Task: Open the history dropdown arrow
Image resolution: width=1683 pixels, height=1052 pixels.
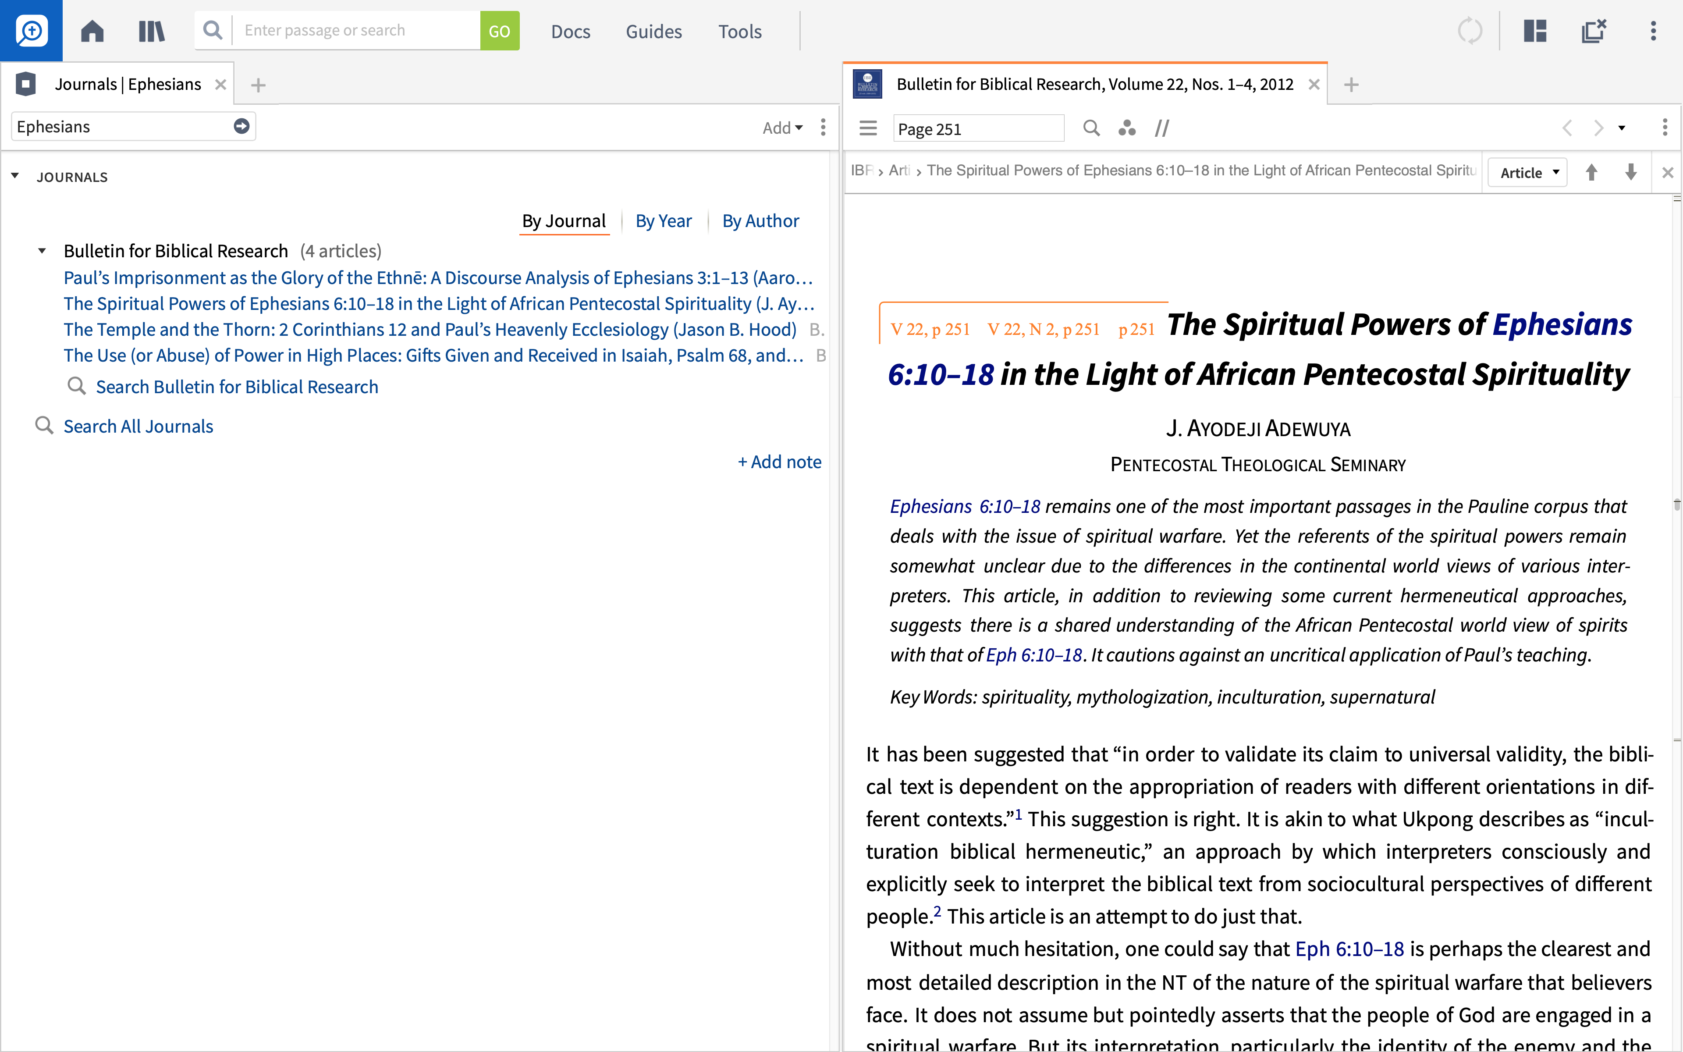Action: tap(1622, 128)
